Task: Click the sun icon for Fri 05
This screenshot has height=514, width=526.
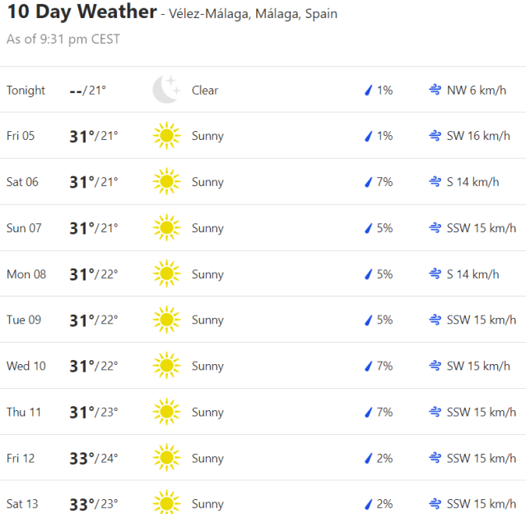Action: tap(165, 136)
